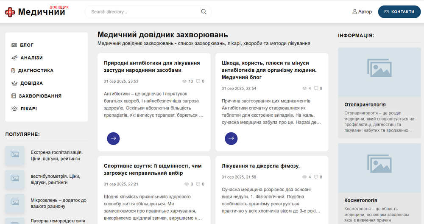This screenshot has height=224, width=424.
Task: Open the Автор link
Action: point(362,11)
